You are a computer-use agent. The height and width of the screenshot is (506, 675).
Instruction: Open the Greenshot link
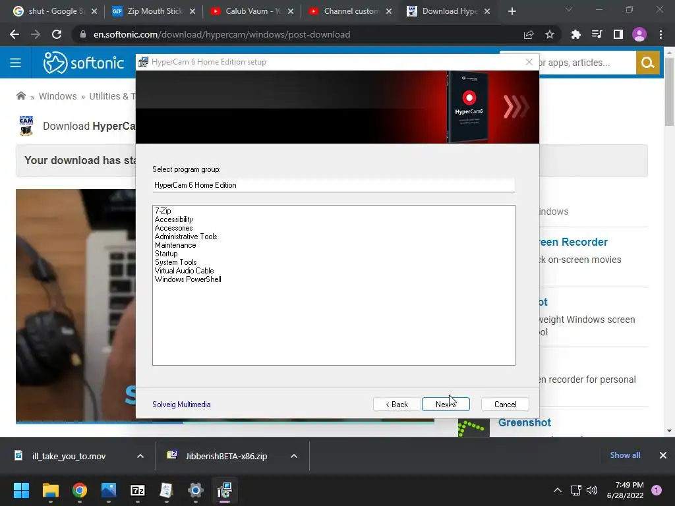point(524,422)
